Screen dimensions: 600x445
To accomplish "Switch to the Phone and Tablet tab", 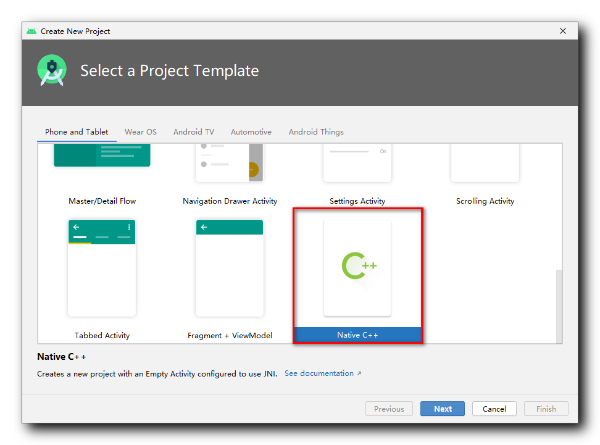I will [77, 132].
